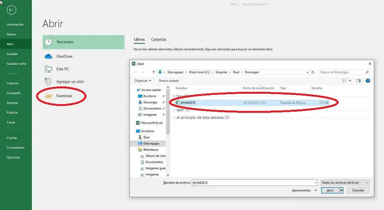This screenshot has width=384, height=210.
Task: Click the back arrow circle icon
Action: 11,10
